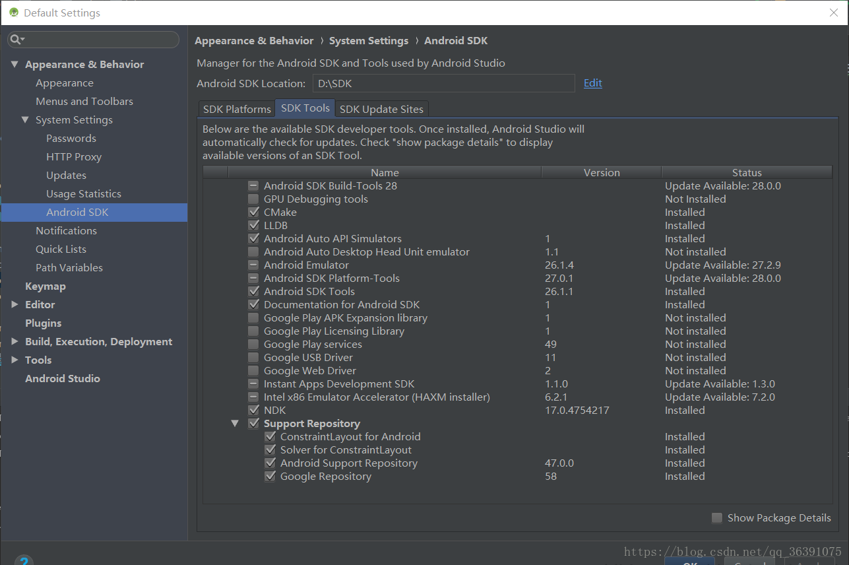Uncheck the CMake checkbox
This screenshot has width=849, height=565.
(x=253, y=213)
